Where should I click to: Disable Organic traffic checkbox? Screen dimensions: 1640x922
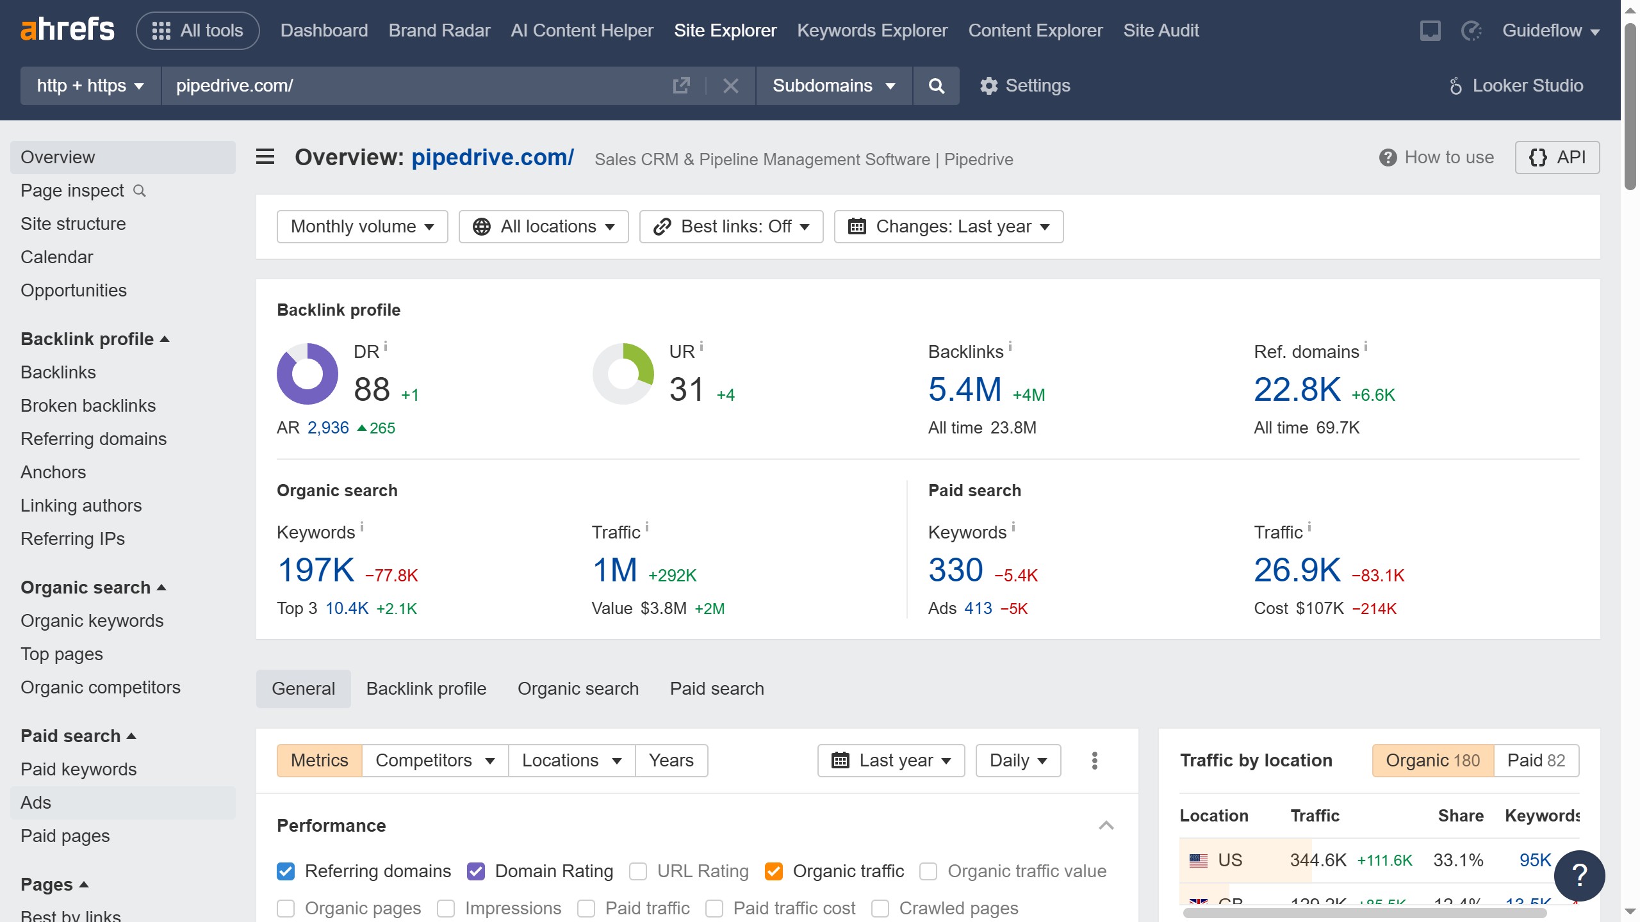pyautogui.click(x=774, y=871)
